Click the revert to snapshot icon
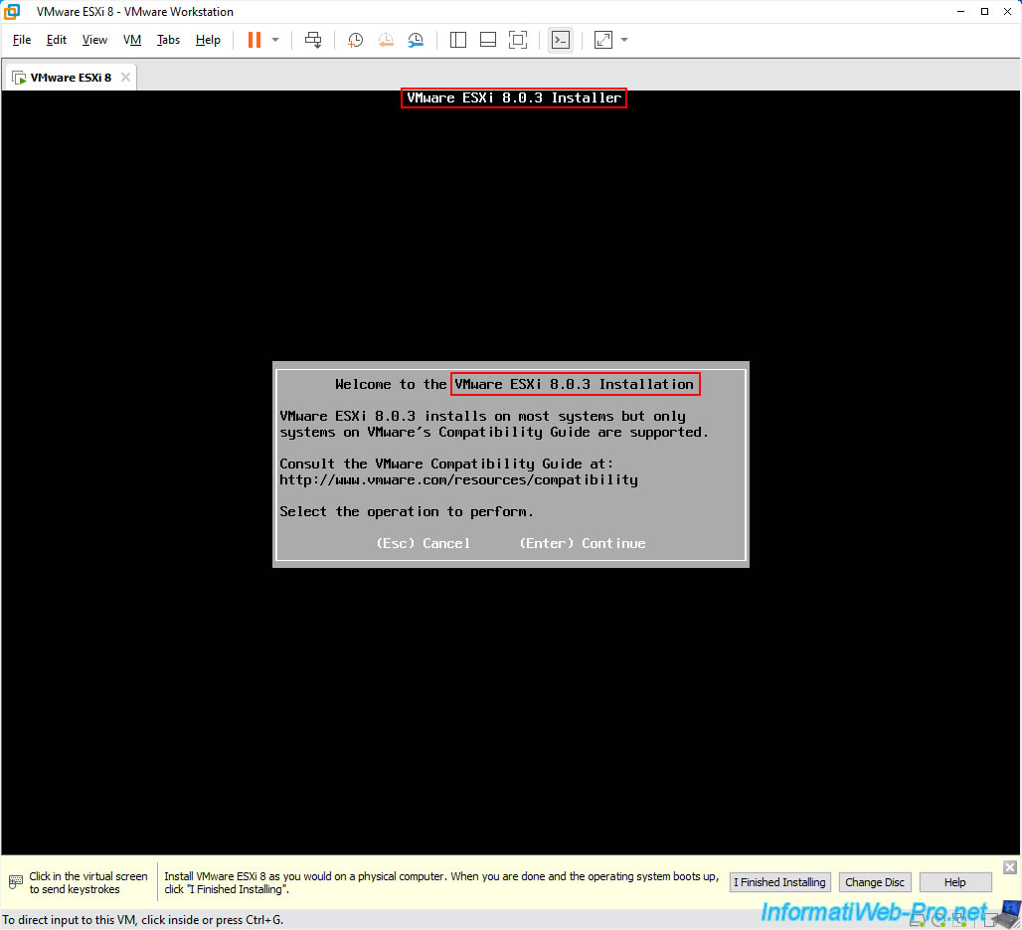Viewport: 1022px width, 930px height. tap(386, 40)
